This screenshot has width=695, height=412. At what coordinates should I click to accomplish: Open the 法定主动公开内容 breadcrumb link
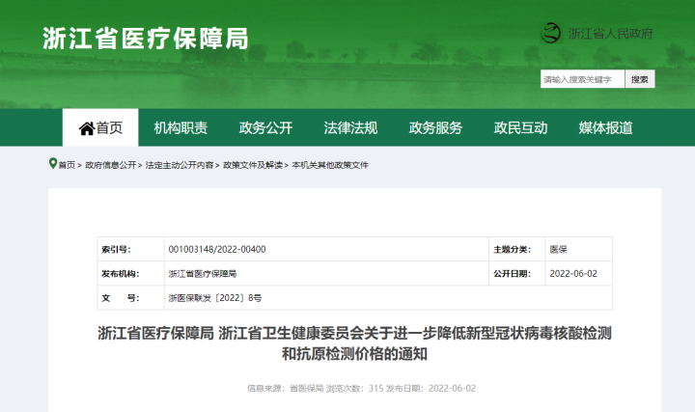(180, 165)
